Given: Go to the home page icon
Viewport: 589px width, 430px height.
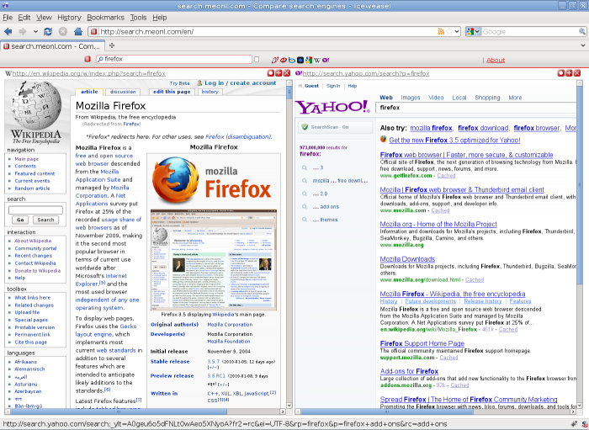Looking at the screenshot, I should coord(78,31).
